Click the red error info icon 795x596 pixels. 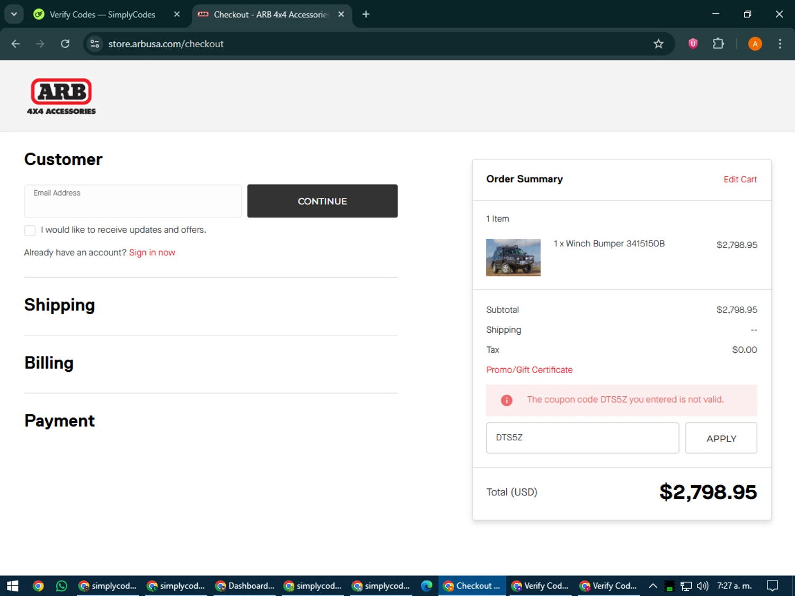tap(507, 401)
